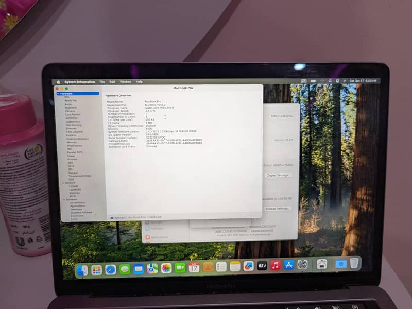The height and width of the screenshot is (309, 412).
Task: Click Siri icon in menu bar
Action: coord(344,81)
